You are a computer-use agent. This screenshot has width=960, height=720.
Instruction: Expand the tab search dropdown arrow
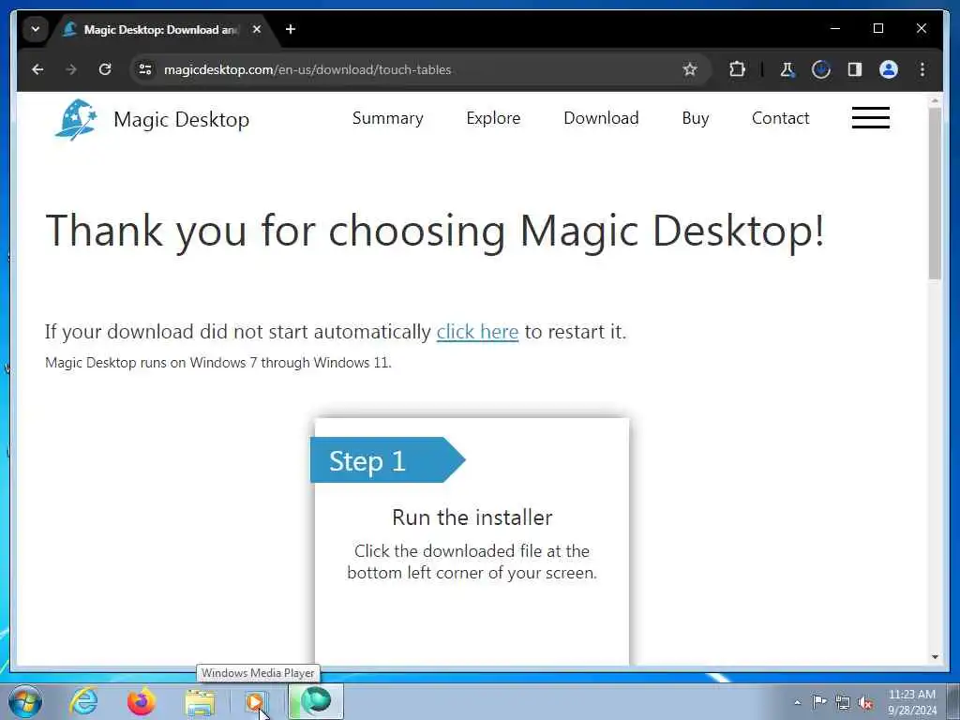(36, 29)
